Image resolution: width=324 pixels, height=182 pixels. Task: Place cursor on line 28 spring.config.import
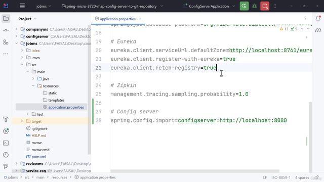pos(198,120)
